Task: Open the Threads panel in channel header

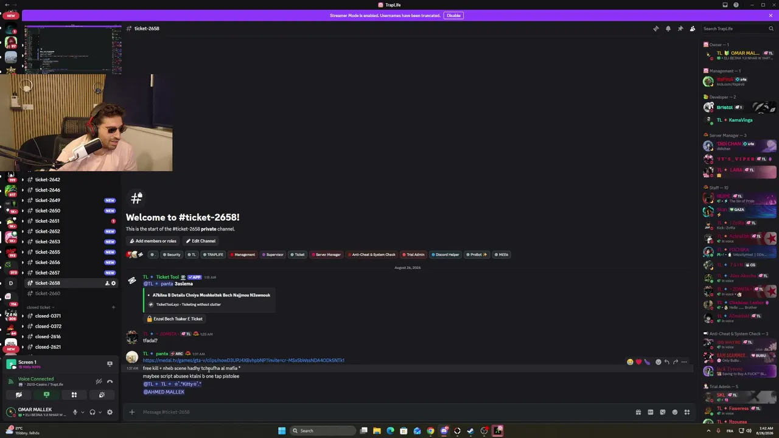Action: (655, 29)
